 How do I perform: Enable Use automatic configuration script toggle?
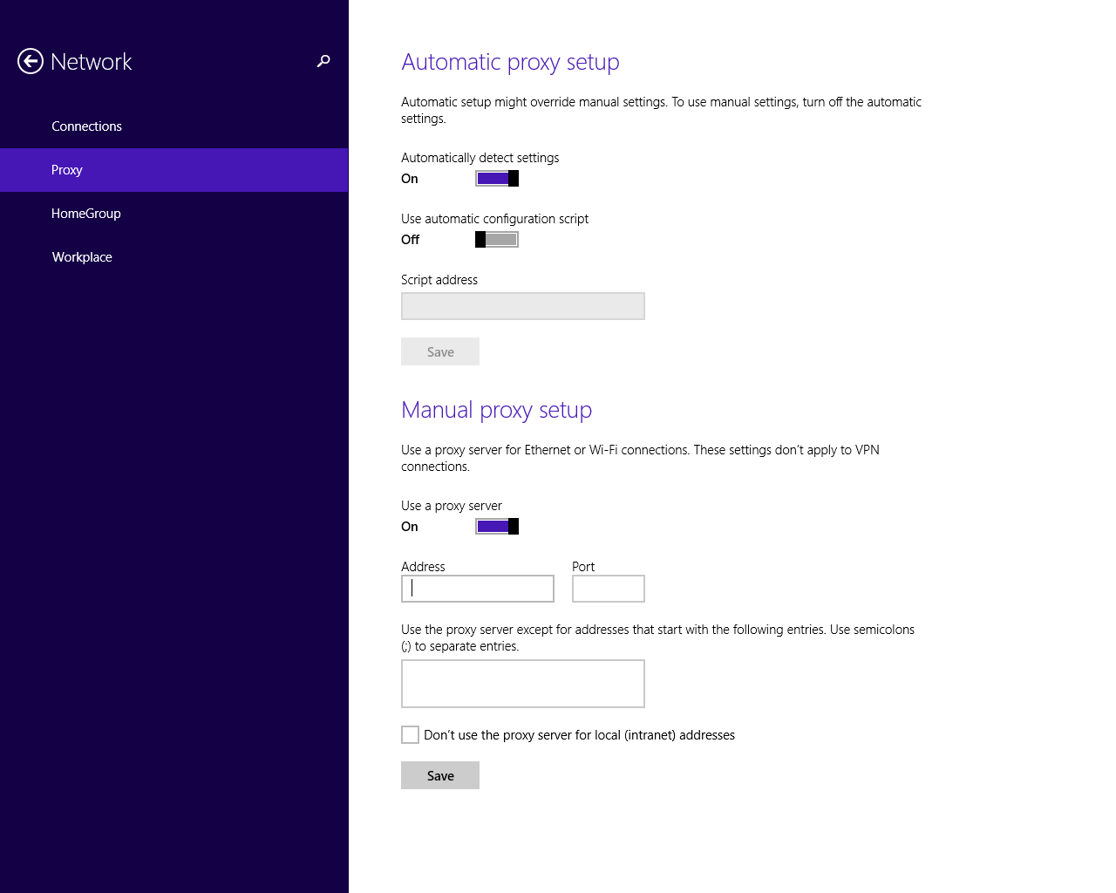tap(497, 240)
